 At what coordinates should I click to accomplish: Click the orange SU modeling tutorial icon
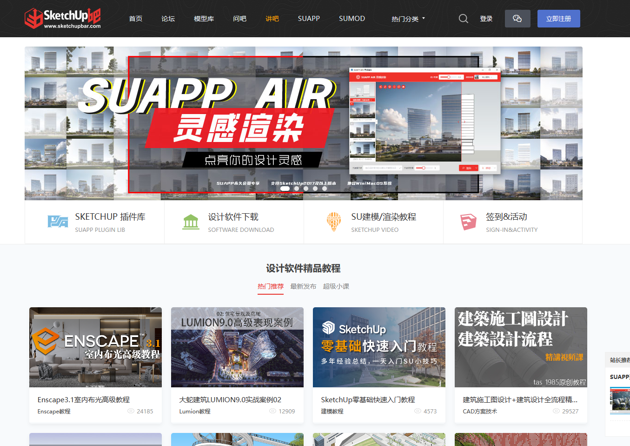[x=334, y=222]
